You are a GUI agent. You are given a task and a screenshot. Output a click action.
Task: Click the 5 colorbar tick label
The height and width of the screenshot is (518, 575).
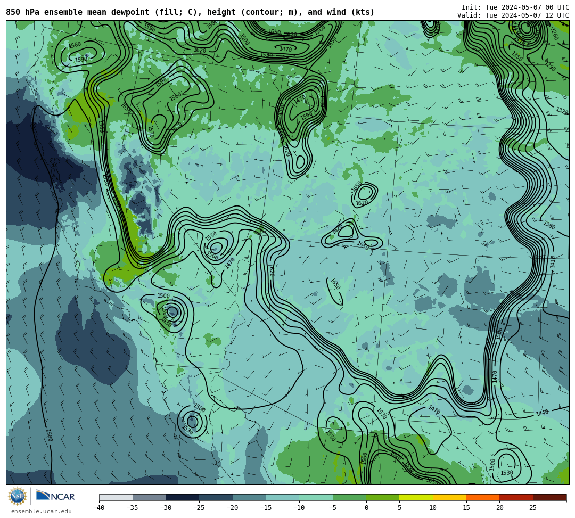399,508
